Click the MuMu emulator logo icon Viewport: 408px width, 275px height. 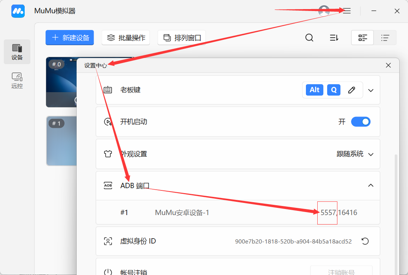pyautogui.click(x=18, y=11)
